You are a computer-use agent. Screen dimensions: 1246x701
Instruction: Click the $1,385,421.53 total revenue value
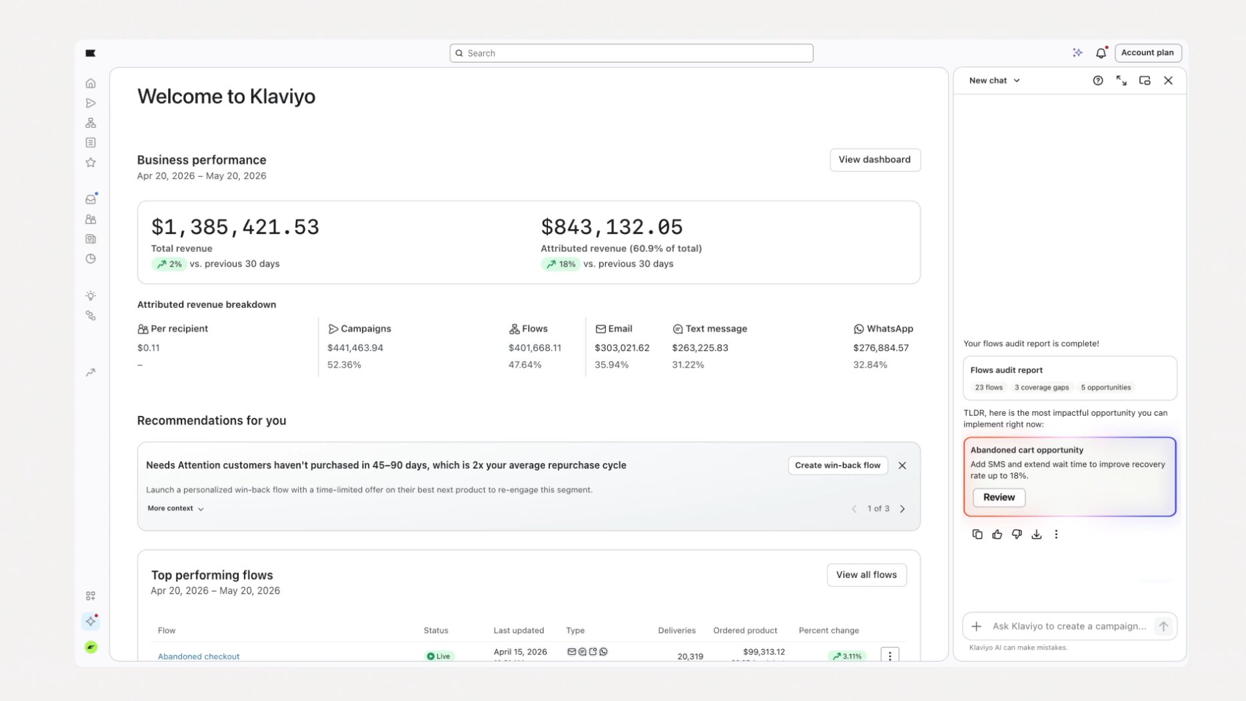coord(235,227)
